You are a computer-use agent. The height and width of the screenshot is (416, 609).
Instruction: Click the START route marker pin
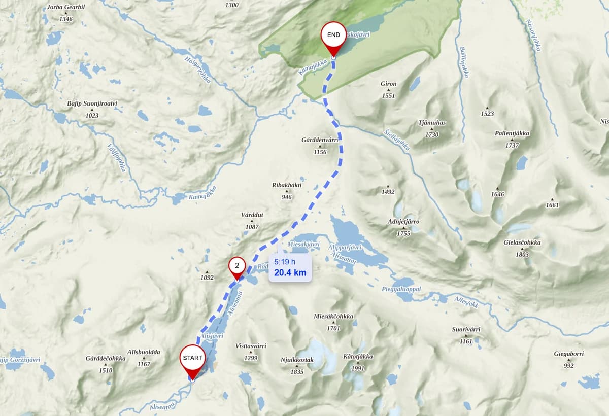(192, 361)
